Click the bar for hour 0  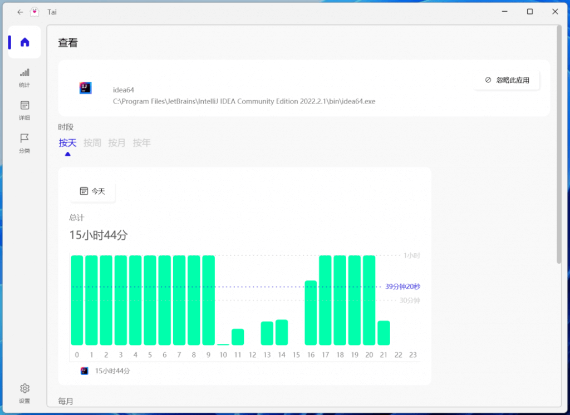(77, 300)
